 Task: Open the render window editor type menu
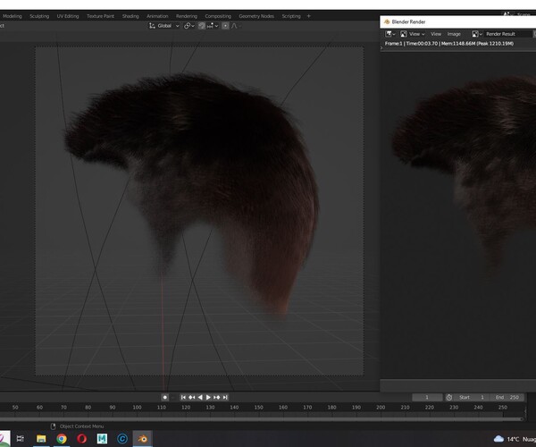point(390,34)
